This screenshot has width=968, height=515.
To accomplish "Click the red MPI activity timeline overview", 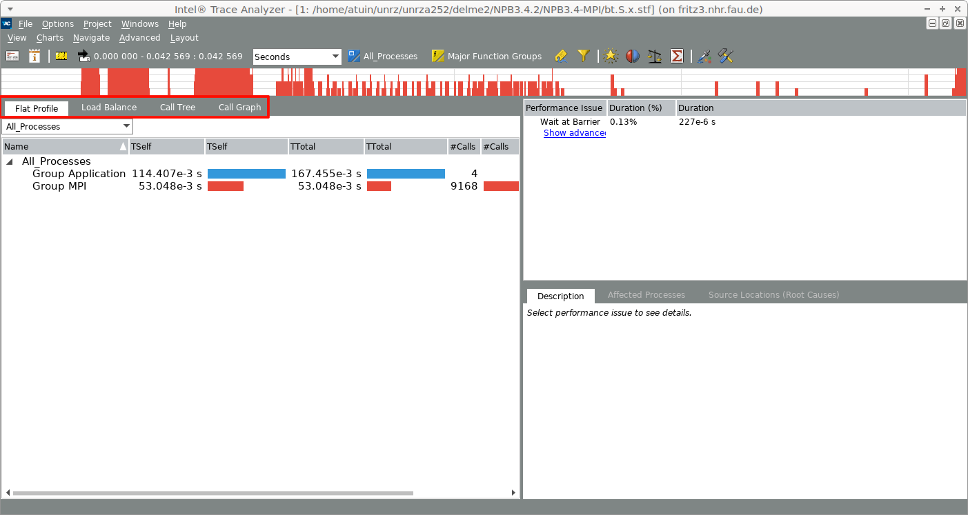I will pyautogui.click(x=484, y=82).
